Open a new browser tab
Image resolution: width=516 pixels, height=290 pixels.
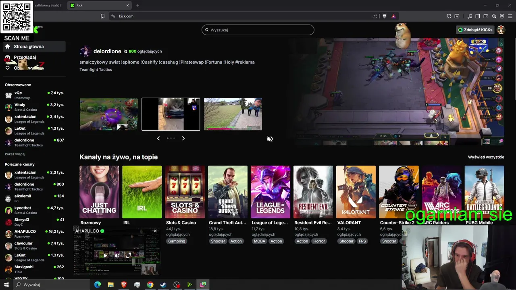[137, 5]
